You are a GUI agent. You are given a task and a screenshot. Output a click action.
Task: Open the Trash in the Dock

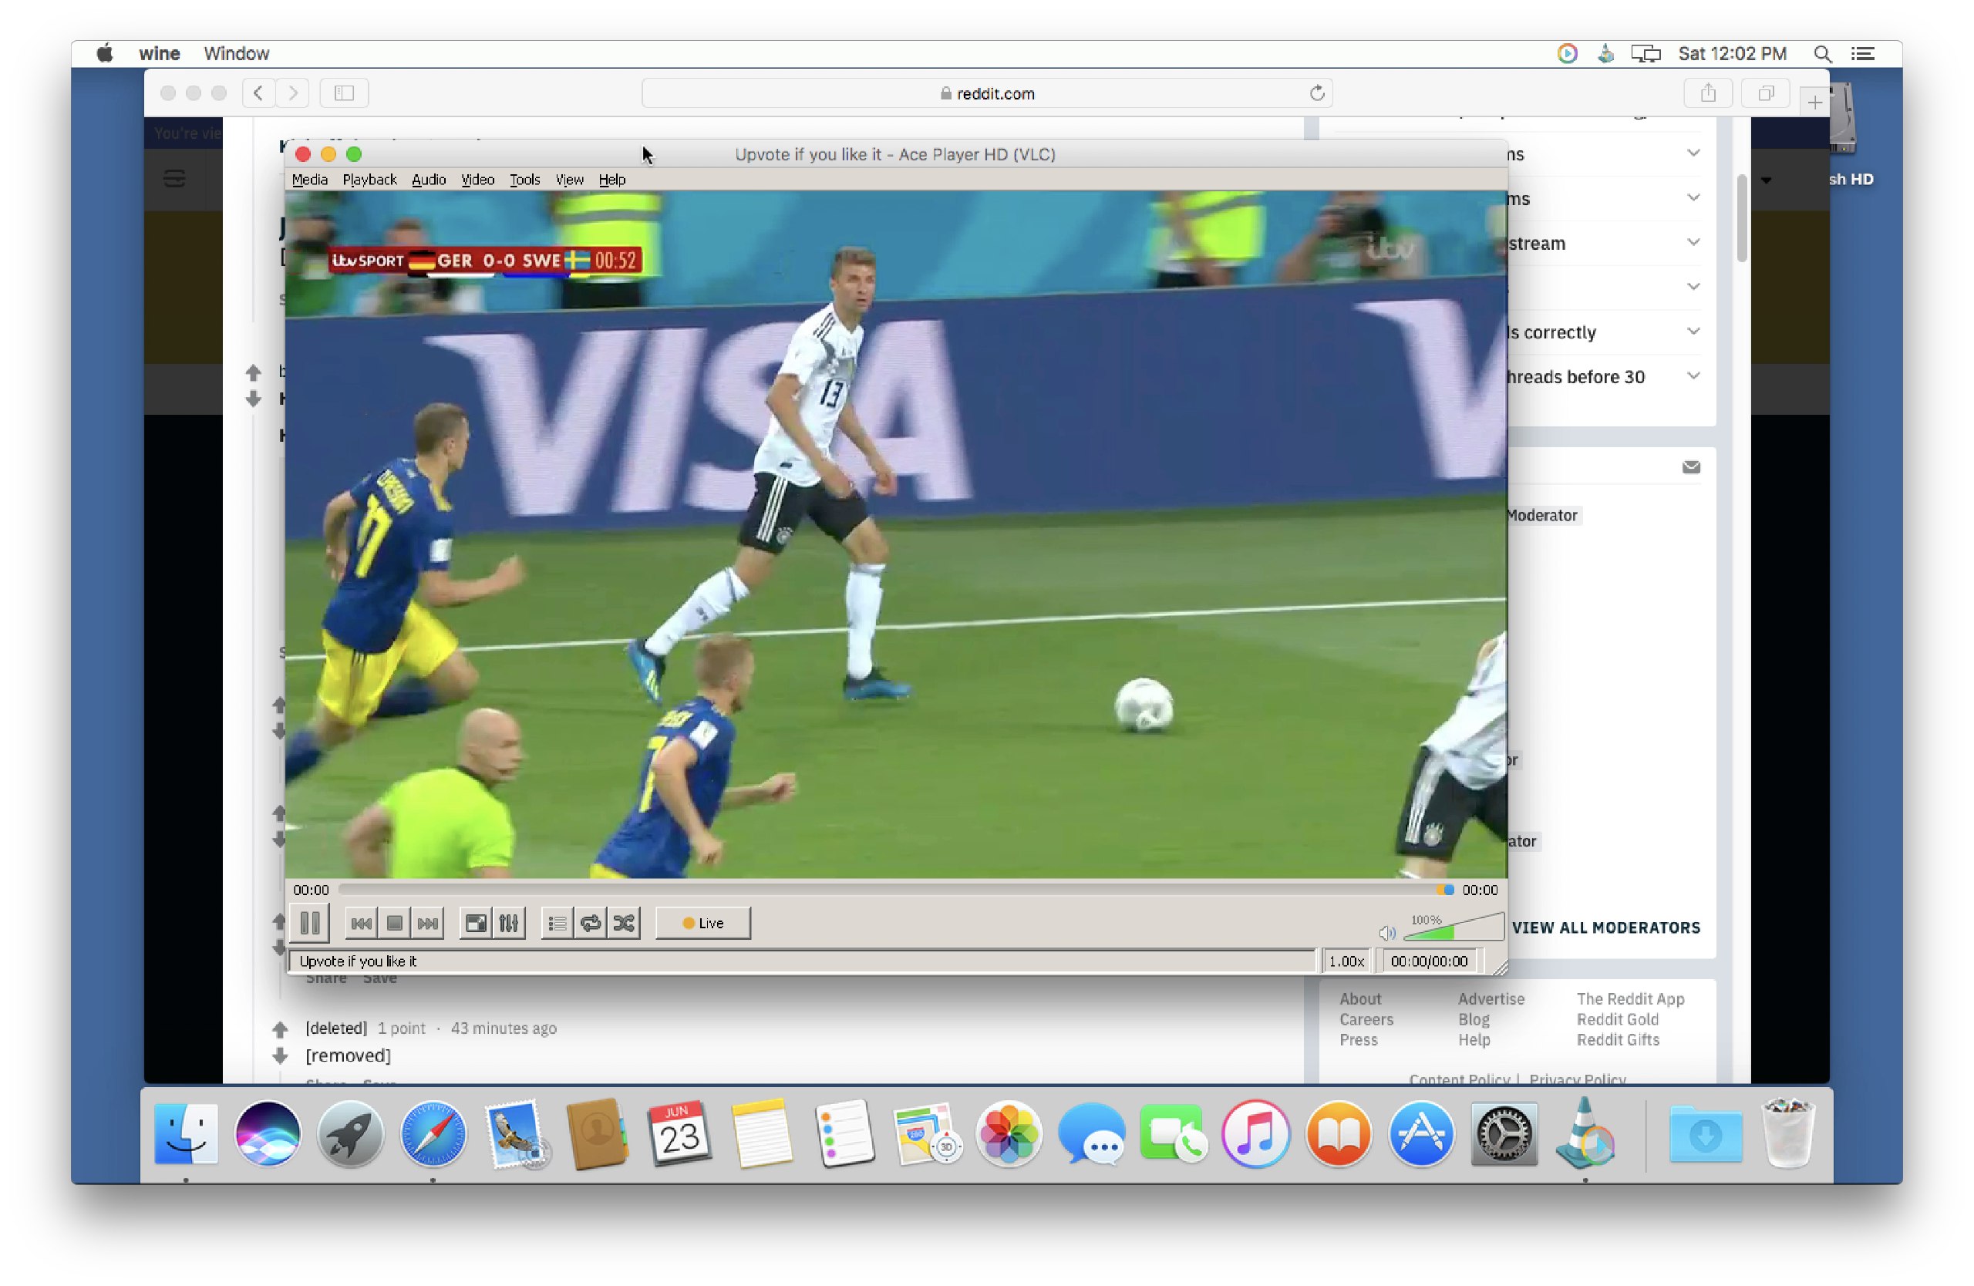[1788, 1133]
